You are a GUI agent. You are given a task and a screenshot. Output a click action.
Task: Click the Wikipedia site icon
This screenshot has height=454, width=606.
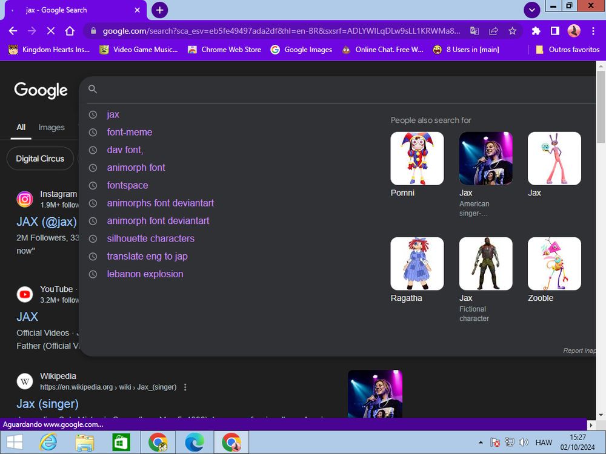click(x=25, y=381)
